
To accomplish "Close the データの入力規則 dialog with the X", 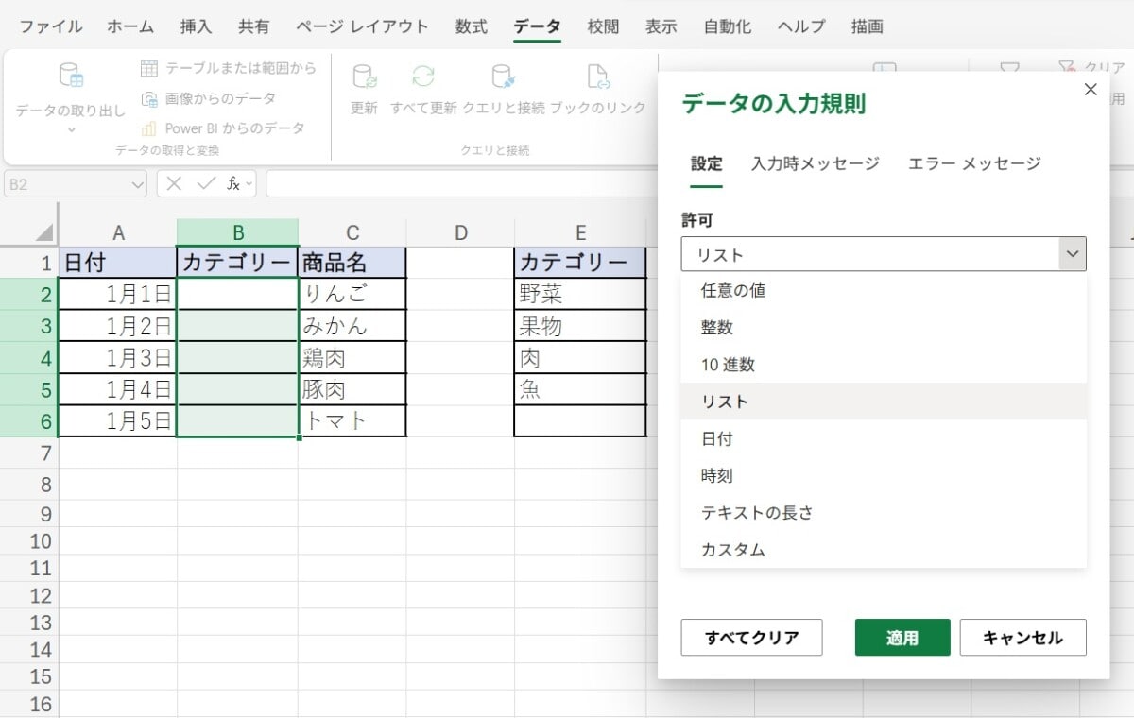I will 1090,89.
